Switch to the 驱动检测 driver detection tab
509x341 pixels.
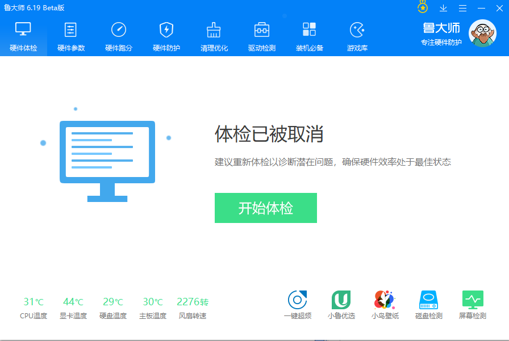pyautogui.click(x=262, y=37)
